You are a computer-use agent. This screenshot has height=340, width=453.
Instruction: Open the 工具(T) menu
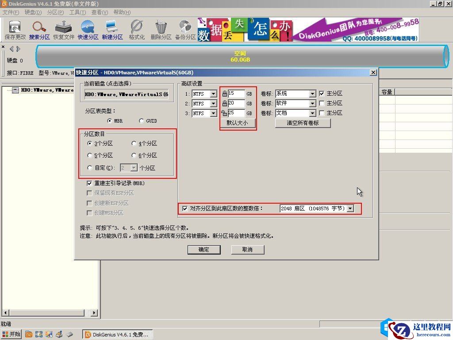(77, 12)
